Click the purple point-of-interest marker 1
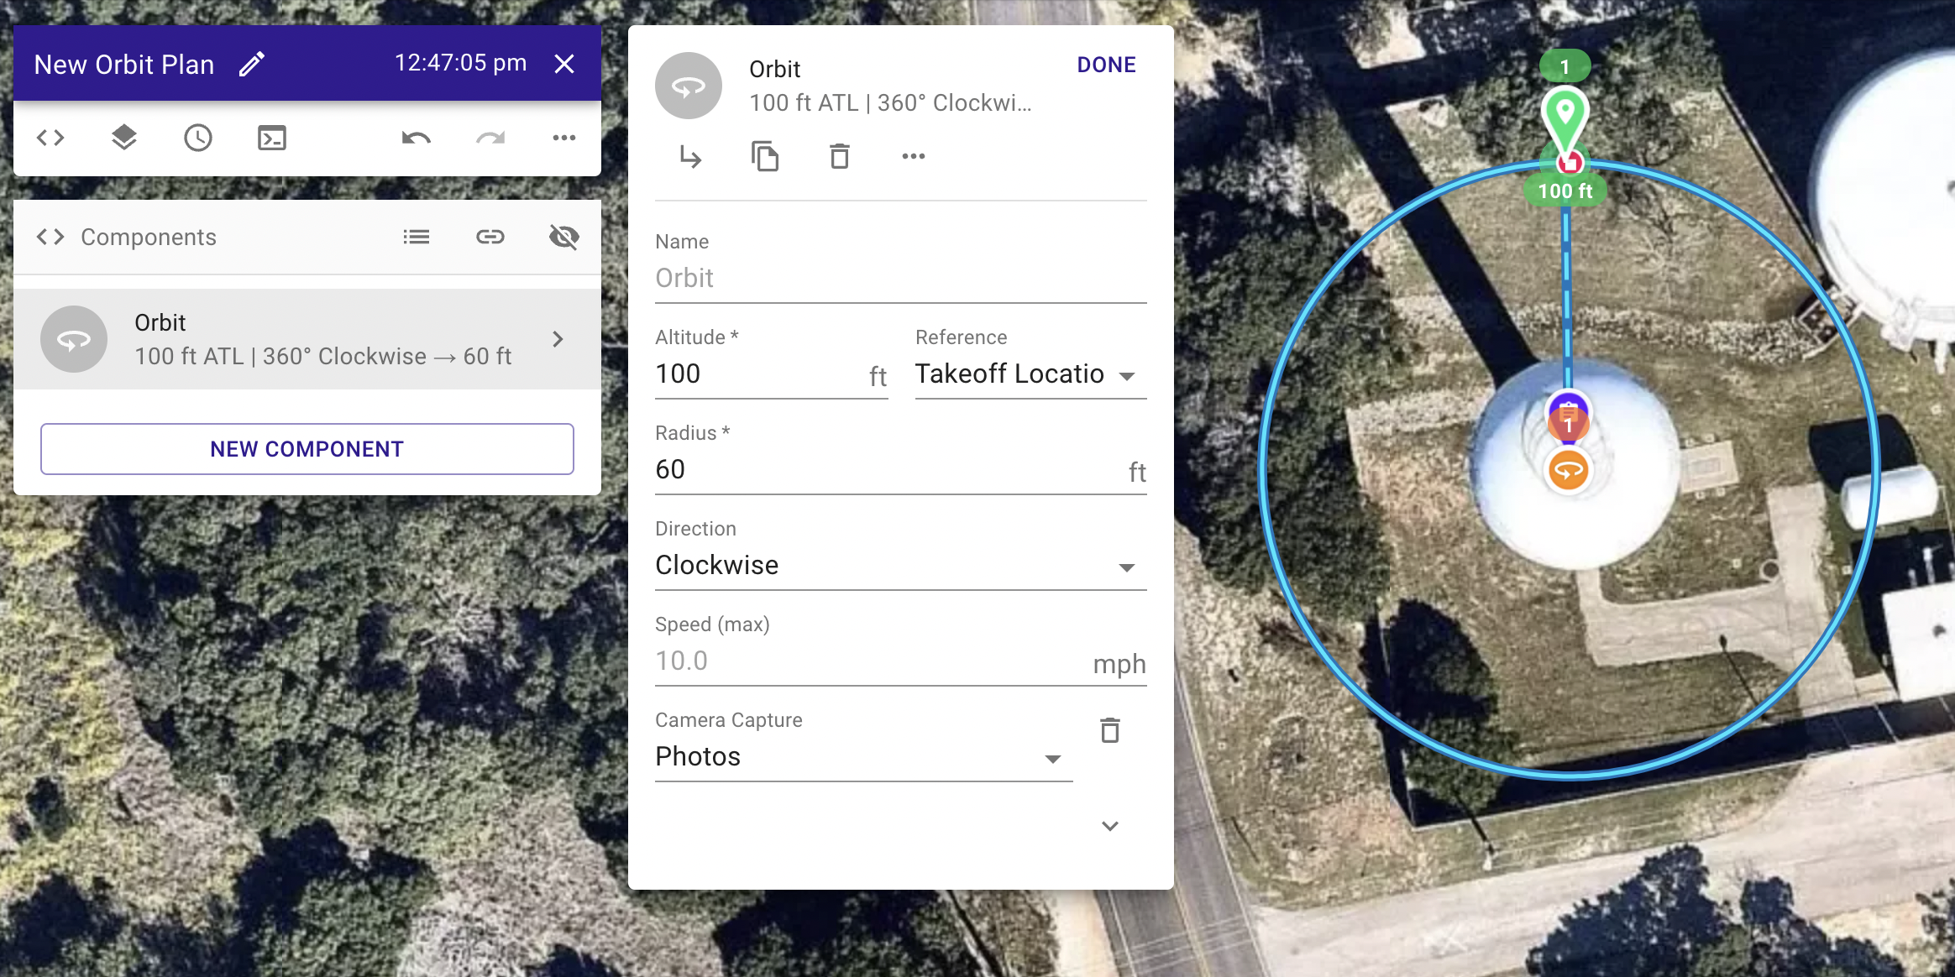The image size is (1955, 977). [1568, 417]
